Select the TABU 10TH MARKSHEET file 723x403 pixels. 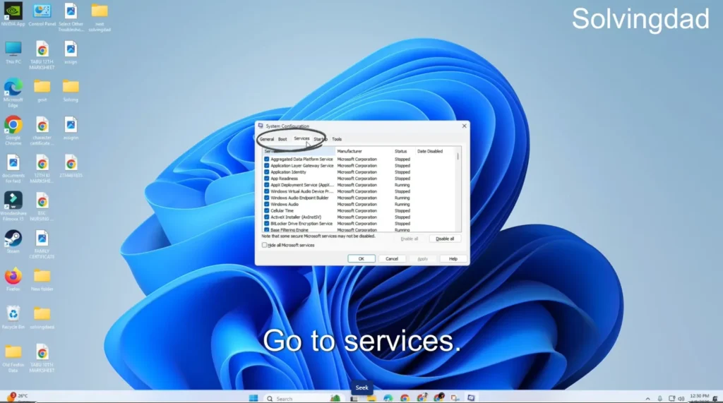[x=42, y=358]
